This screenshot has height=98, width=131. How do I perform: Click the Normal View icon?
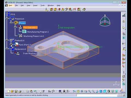[97, 91]
